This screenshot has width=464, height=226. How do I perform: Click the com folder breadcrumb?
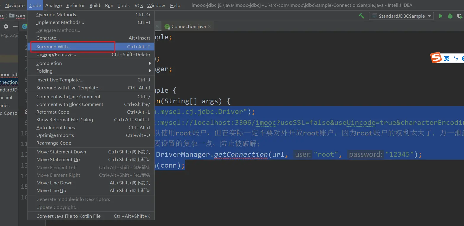[x=20, y=16]
